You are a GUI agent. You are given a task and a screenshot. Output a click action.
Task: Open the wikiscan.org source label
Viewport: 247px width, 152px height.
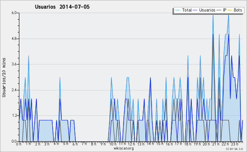[x=123, y=148]
